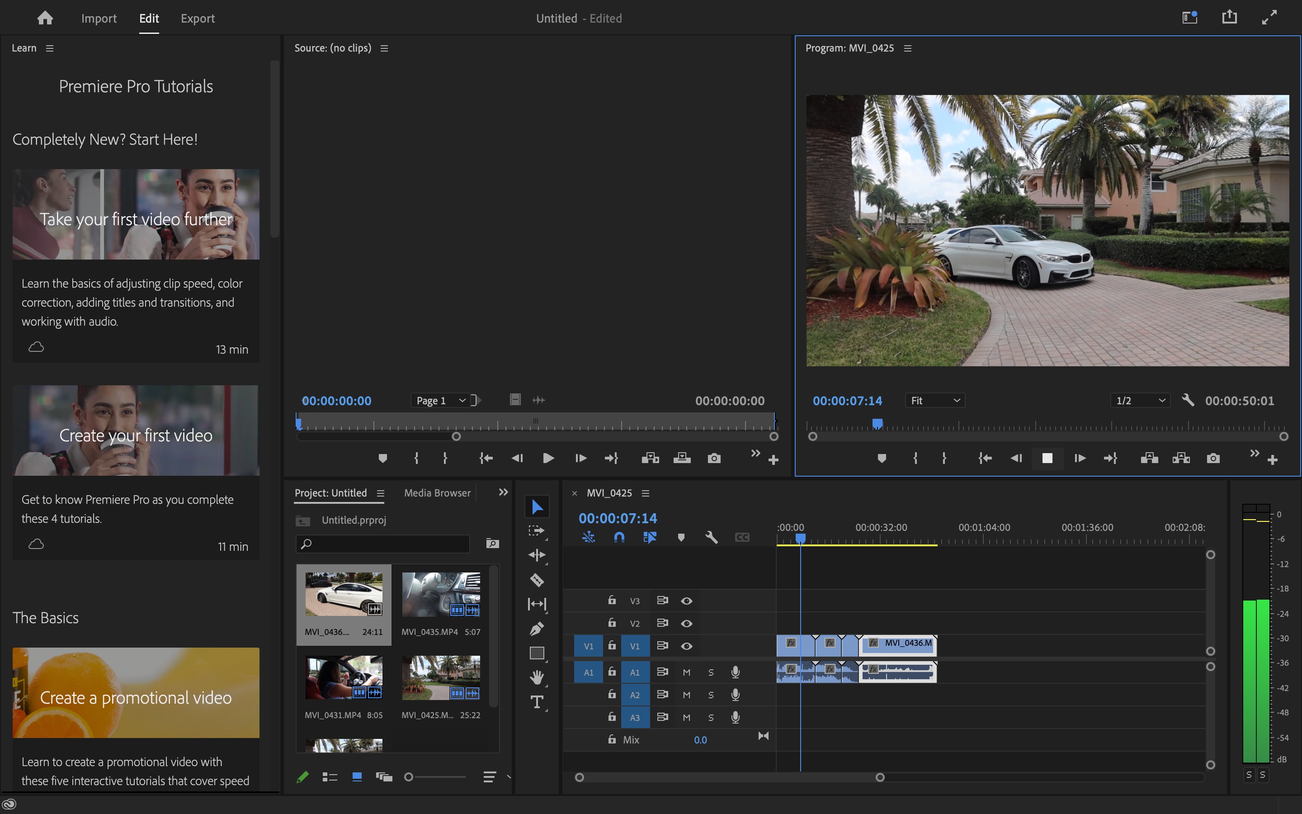Toggle V3 track output eye
The width and height of the screenshot is (1302, 814).
(x=687, y=601)
